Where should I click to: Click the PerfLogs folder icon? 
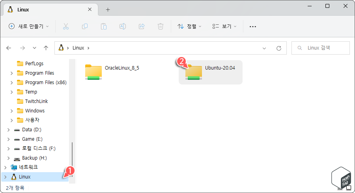[20, 63]
